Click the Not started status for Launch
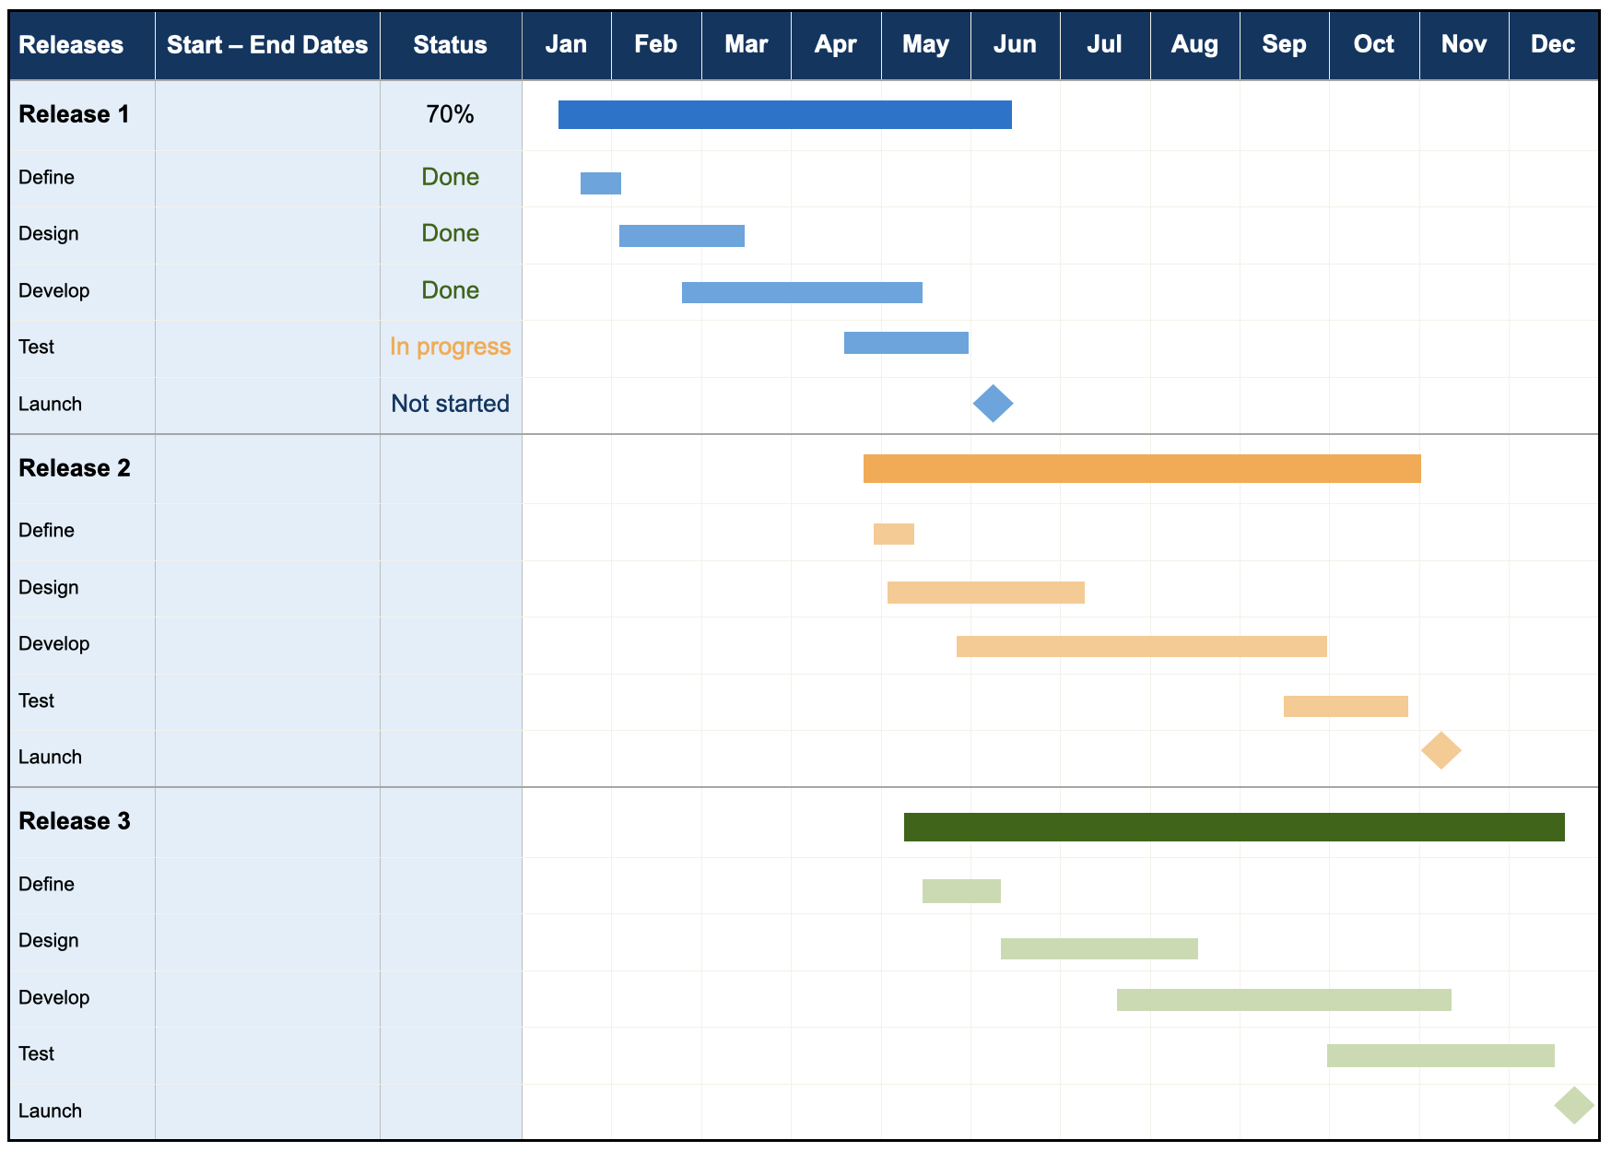The height and width of the screenshot is (1152, 1611). (x=450, y=403)
